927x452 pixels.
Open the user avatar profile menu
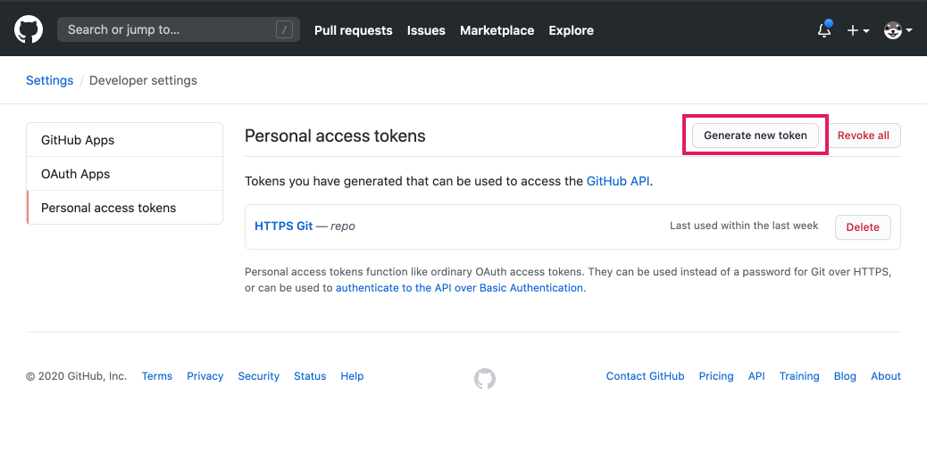point(898,30)
